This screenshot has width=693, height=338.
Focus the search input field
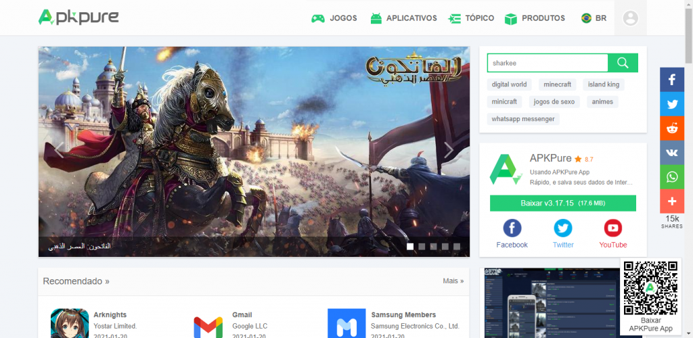tap(547, 63)
